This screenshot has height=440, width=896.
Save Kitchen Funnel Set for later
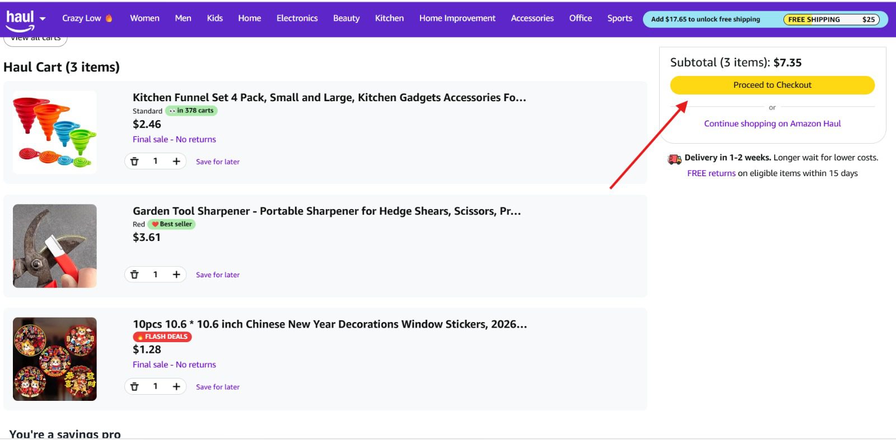coord(217,162)
